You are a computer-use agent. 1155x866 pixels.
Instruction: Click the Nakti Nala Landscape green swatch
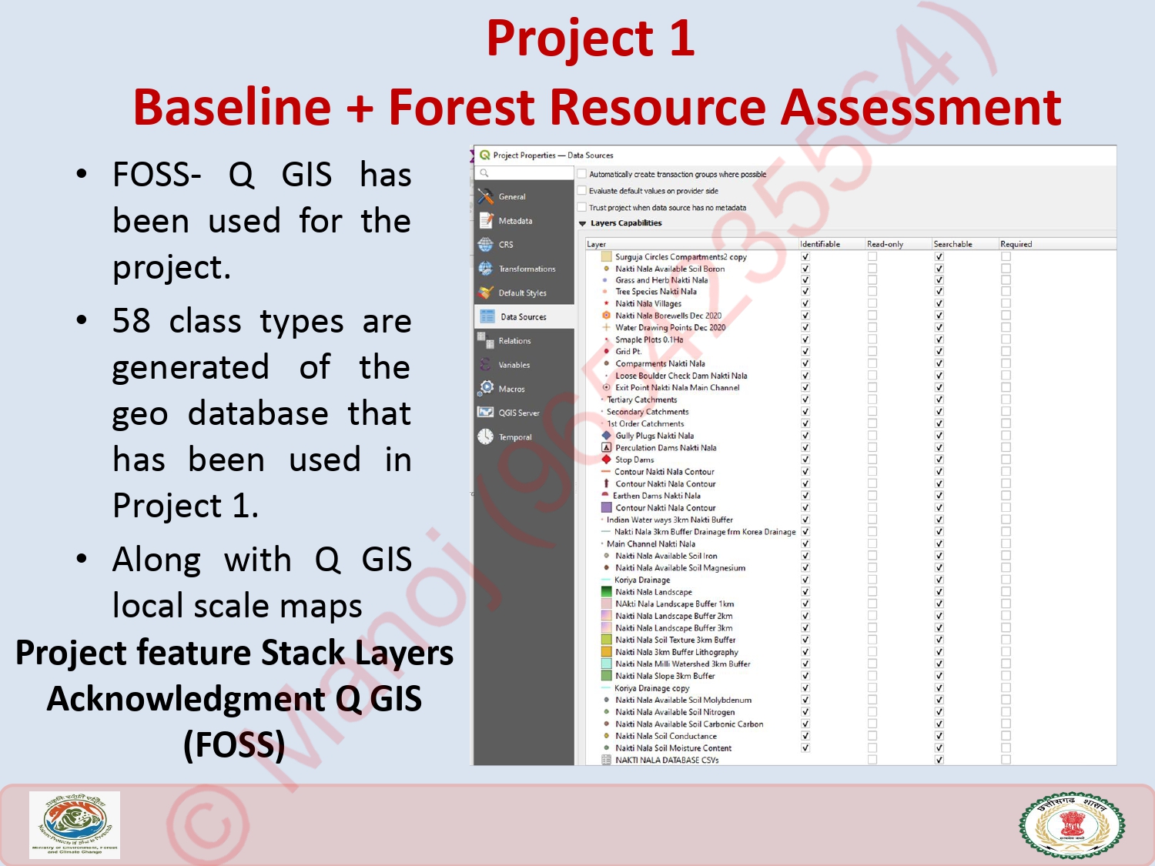(x=606, y=592)
